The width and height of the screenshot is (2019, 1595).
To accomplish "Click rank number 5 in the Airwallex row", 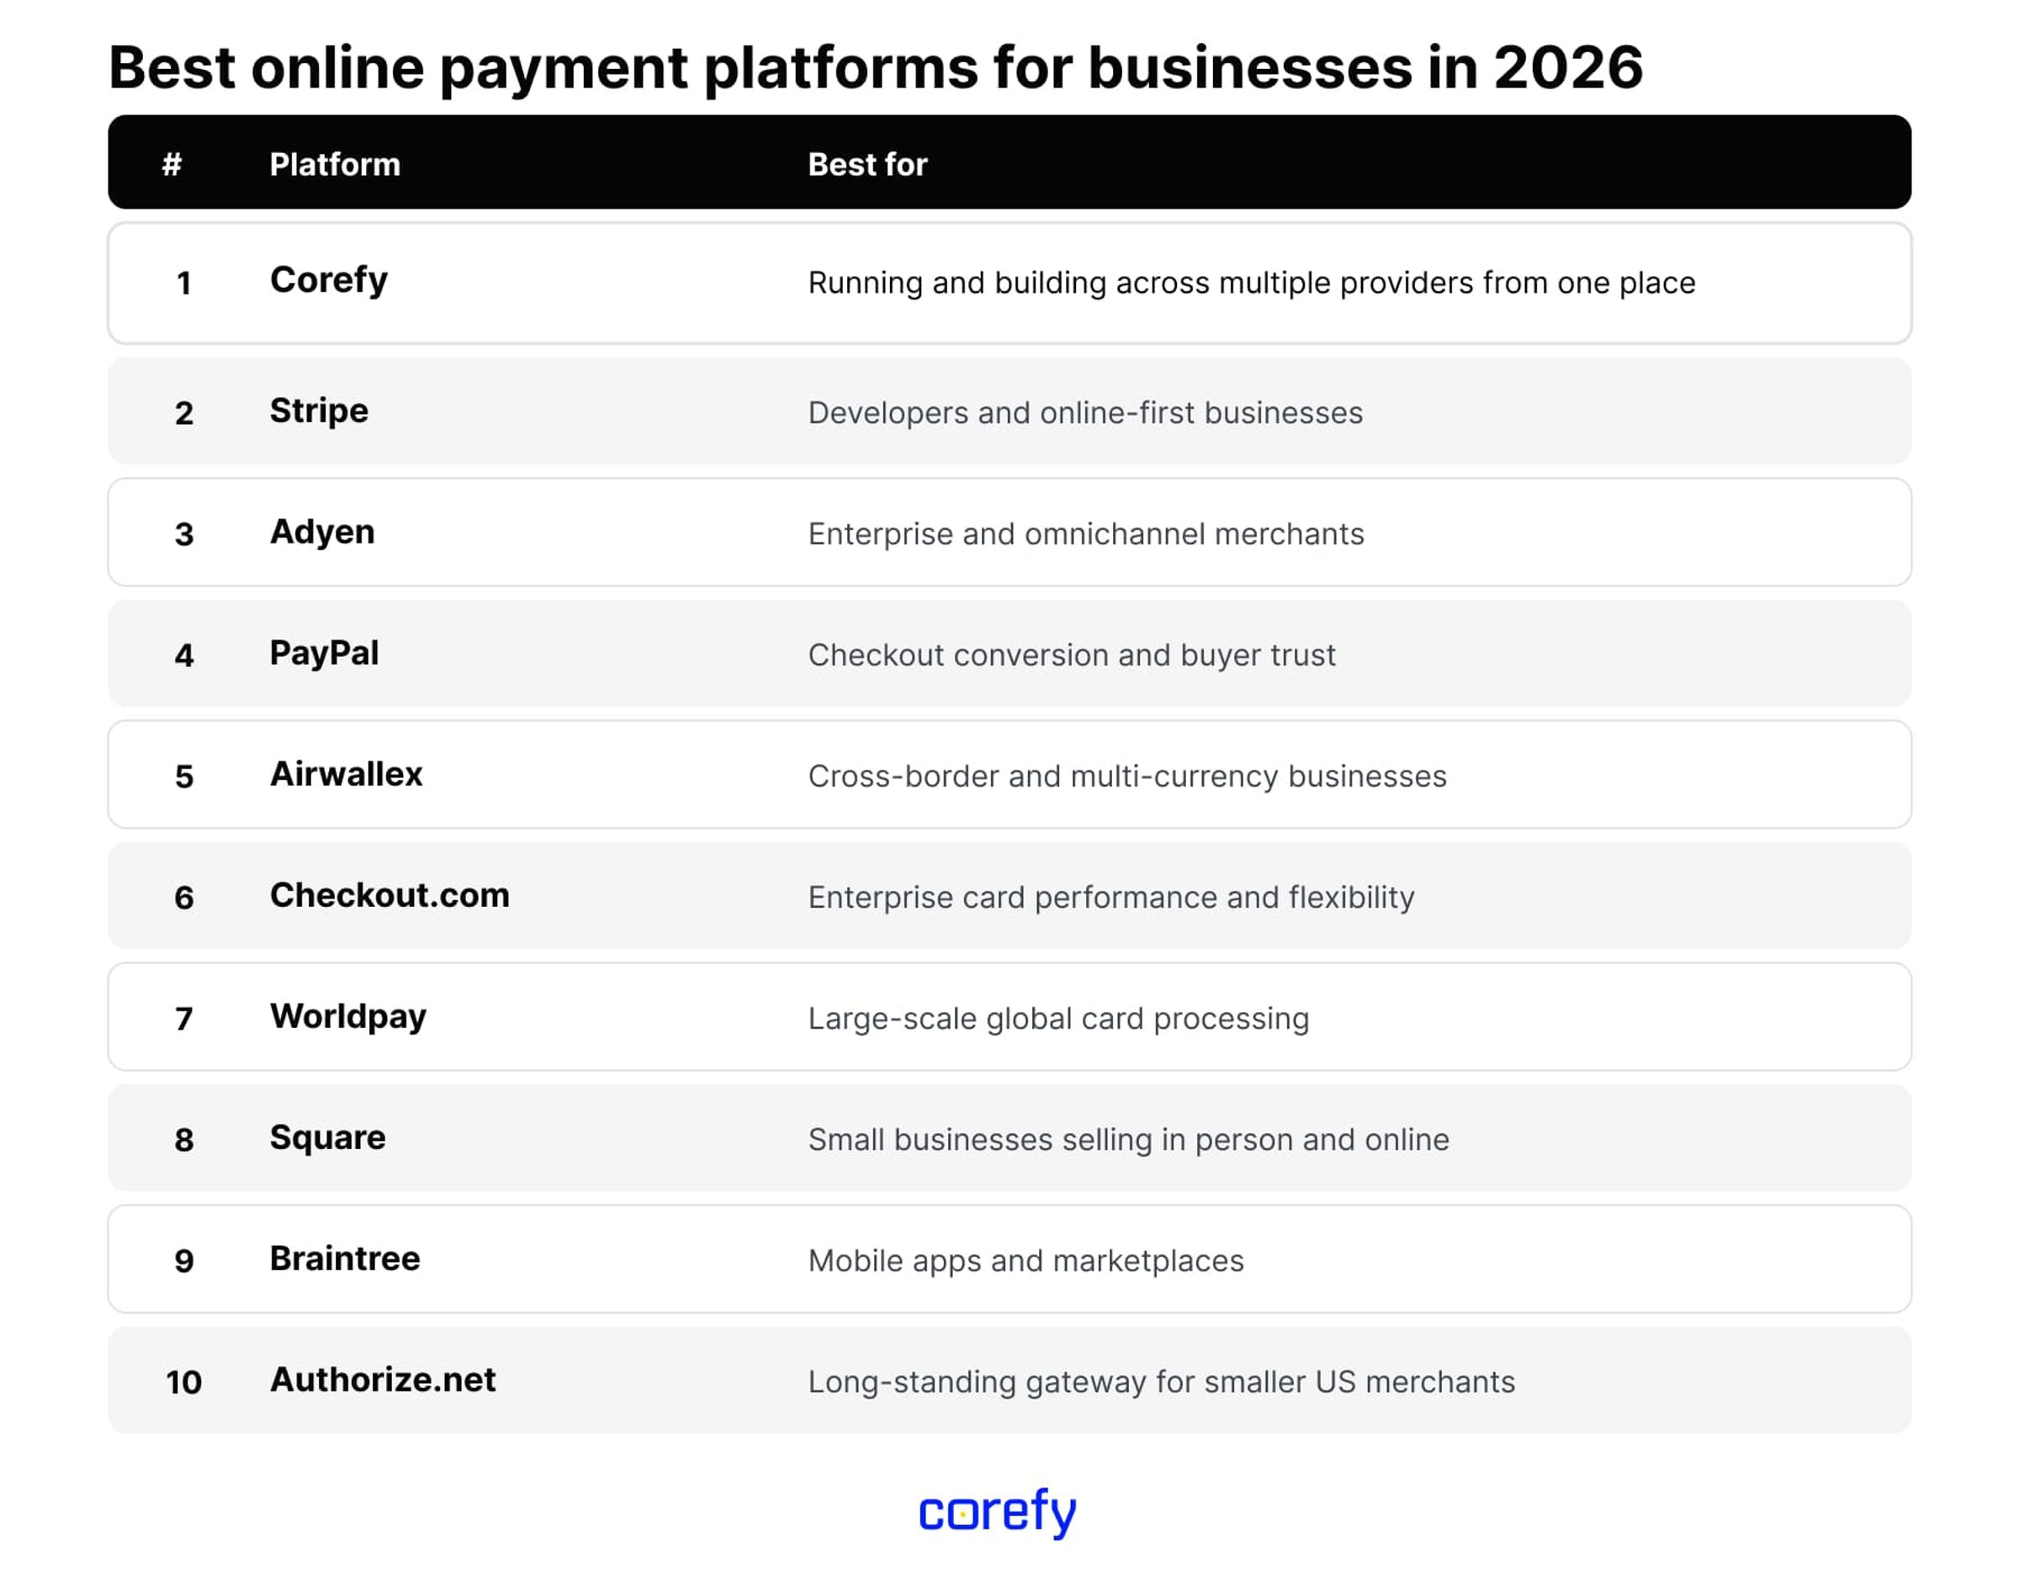I will (x=184, y=776).
